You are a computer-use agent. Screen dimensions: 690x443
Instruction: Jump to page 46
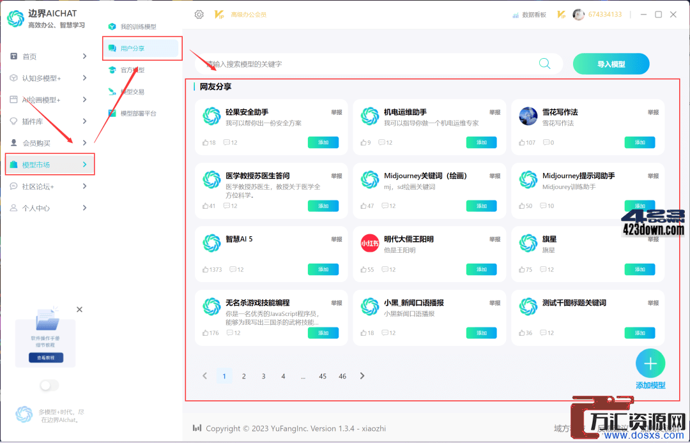342,376
